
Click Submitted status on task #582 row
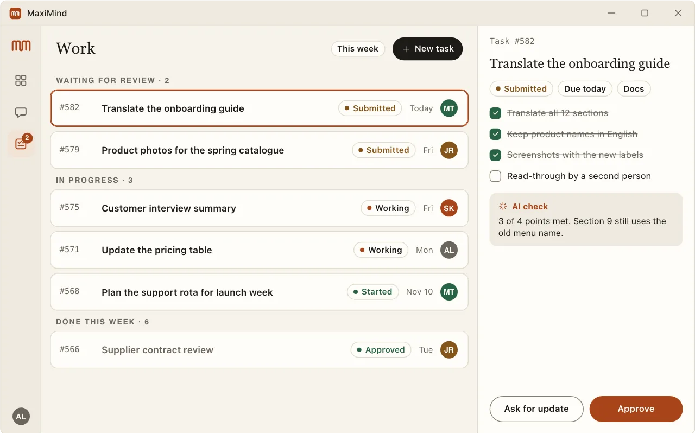click(370, 108)
